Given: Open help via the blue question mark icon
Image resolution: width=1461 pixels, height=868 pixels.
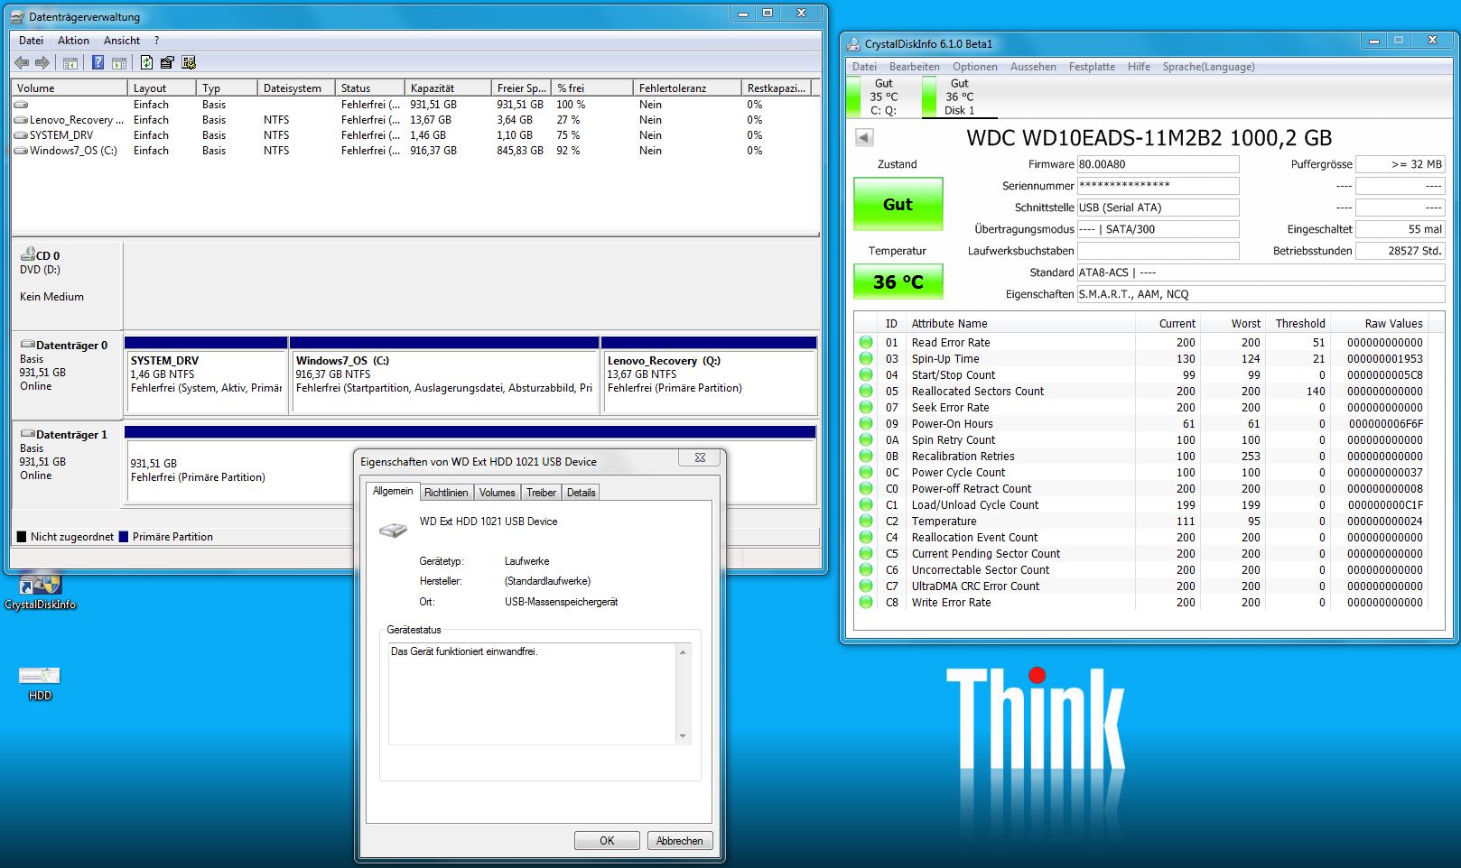Looking at the screenshot, I should [98, 62].
